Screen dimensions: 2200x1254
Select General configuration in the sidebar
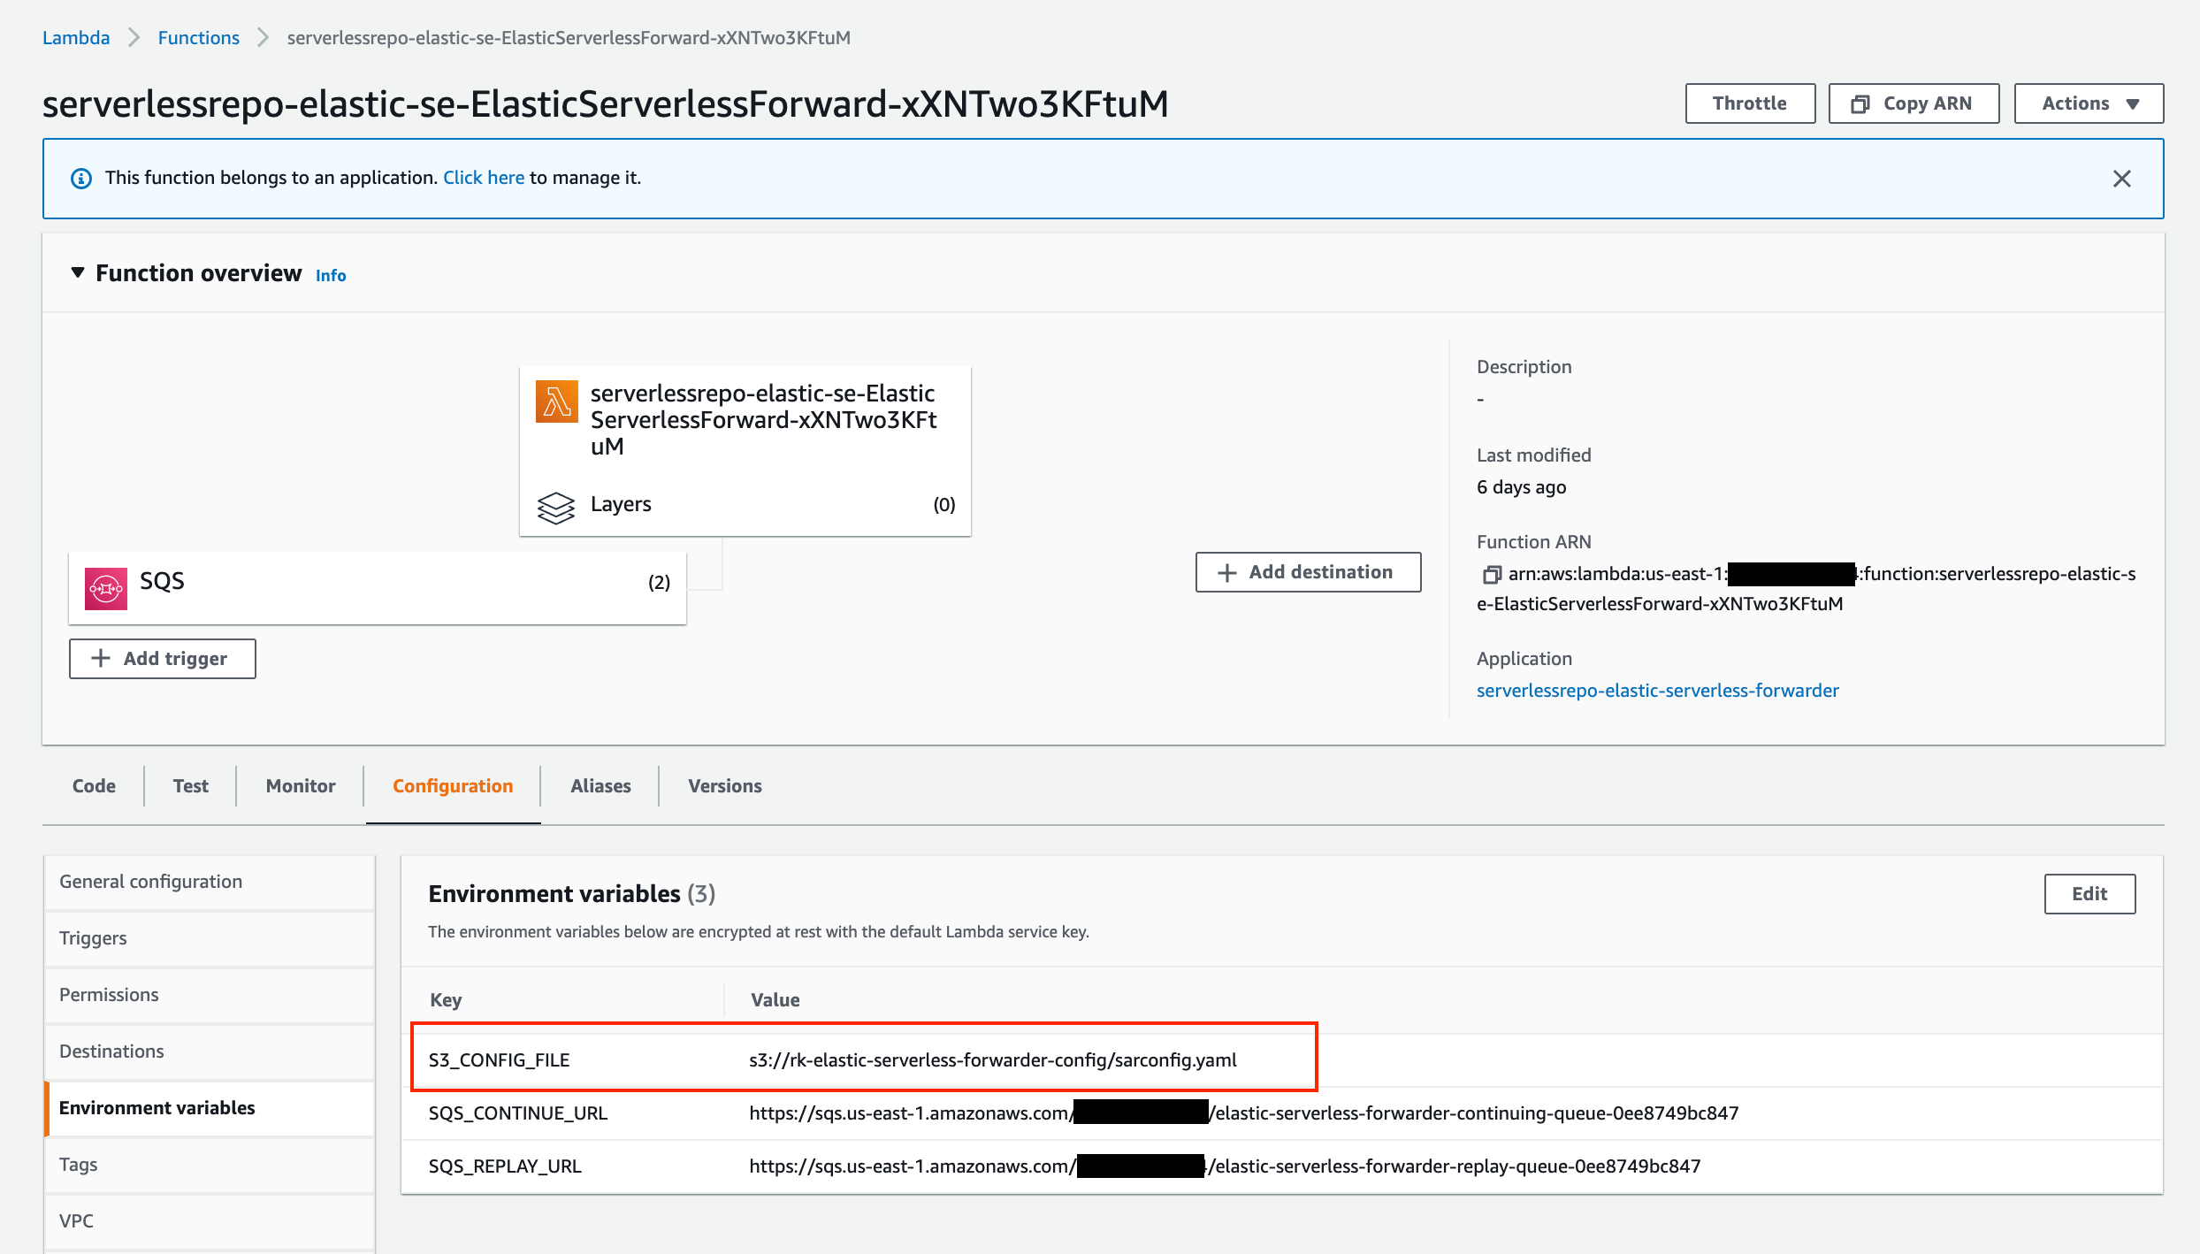210,882
